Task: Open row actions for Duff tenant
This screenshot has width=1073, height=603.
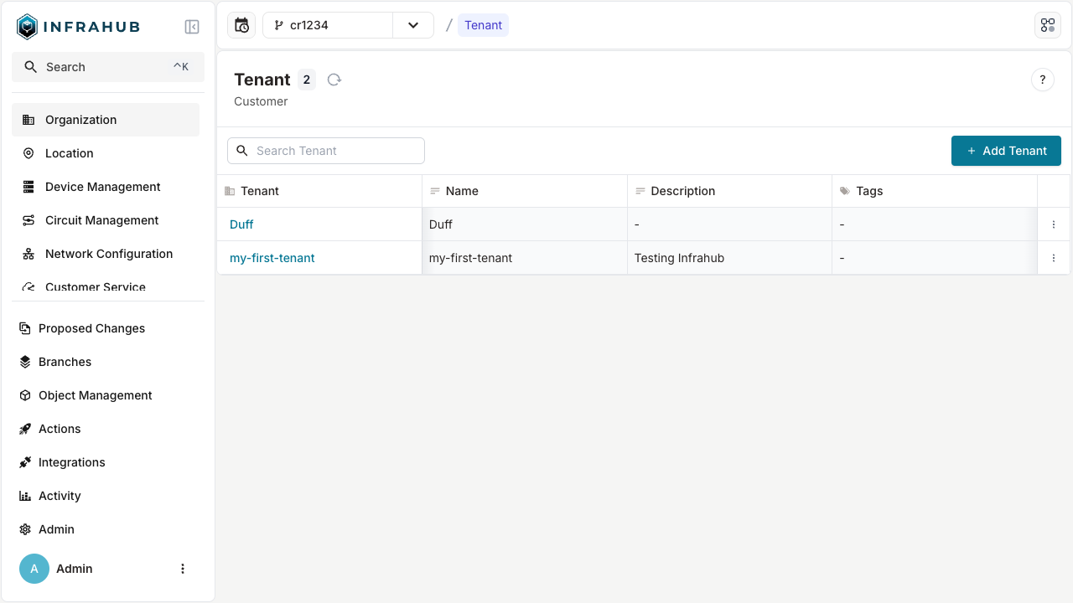Action: pos(1054,224)
